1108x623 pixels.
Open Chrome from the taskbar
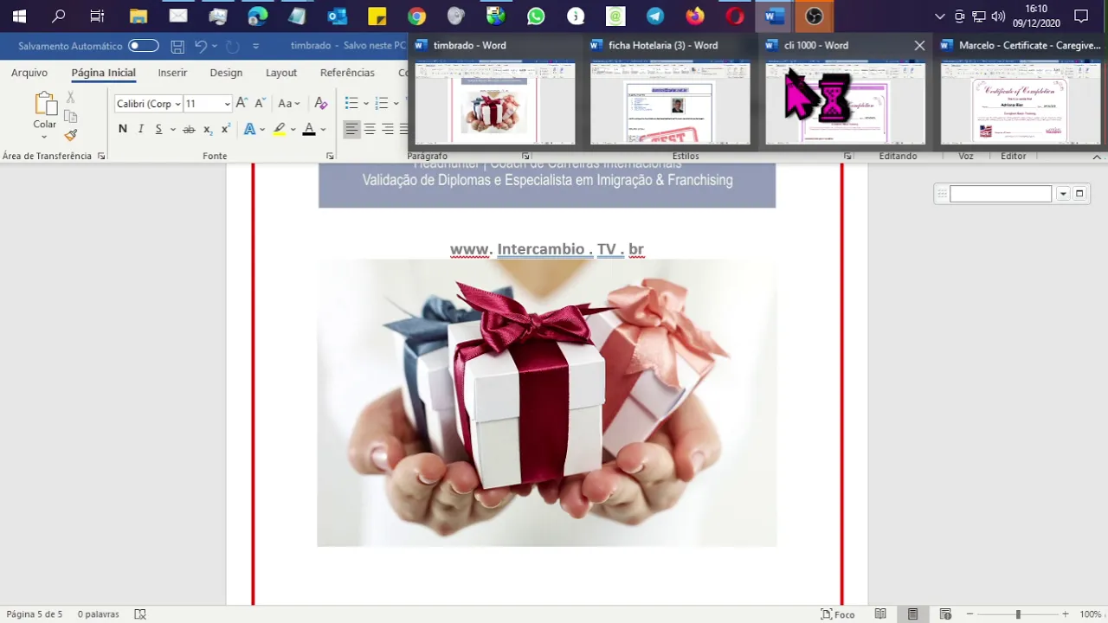(x=417, y=16)
